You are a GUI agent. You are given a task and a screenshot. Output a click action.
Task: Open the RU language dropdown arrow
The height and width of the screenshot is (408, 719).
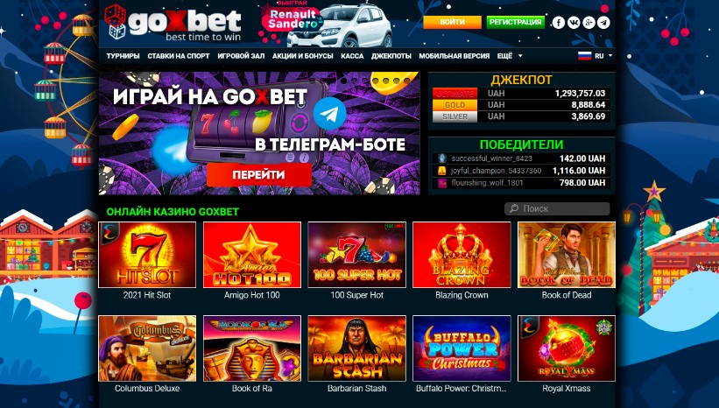(610, 55)
